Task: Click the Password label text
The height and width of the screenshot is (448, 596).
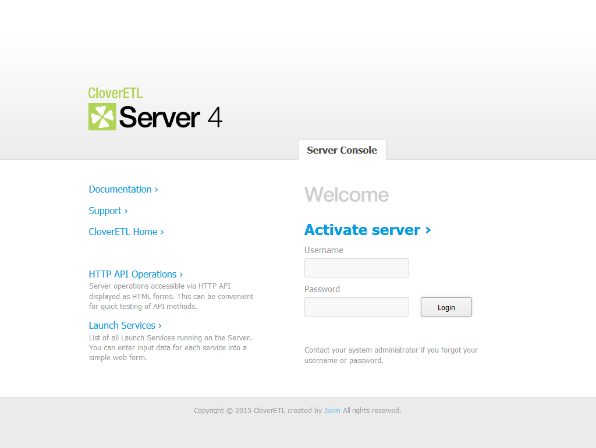Action: (x=322, y=289)
